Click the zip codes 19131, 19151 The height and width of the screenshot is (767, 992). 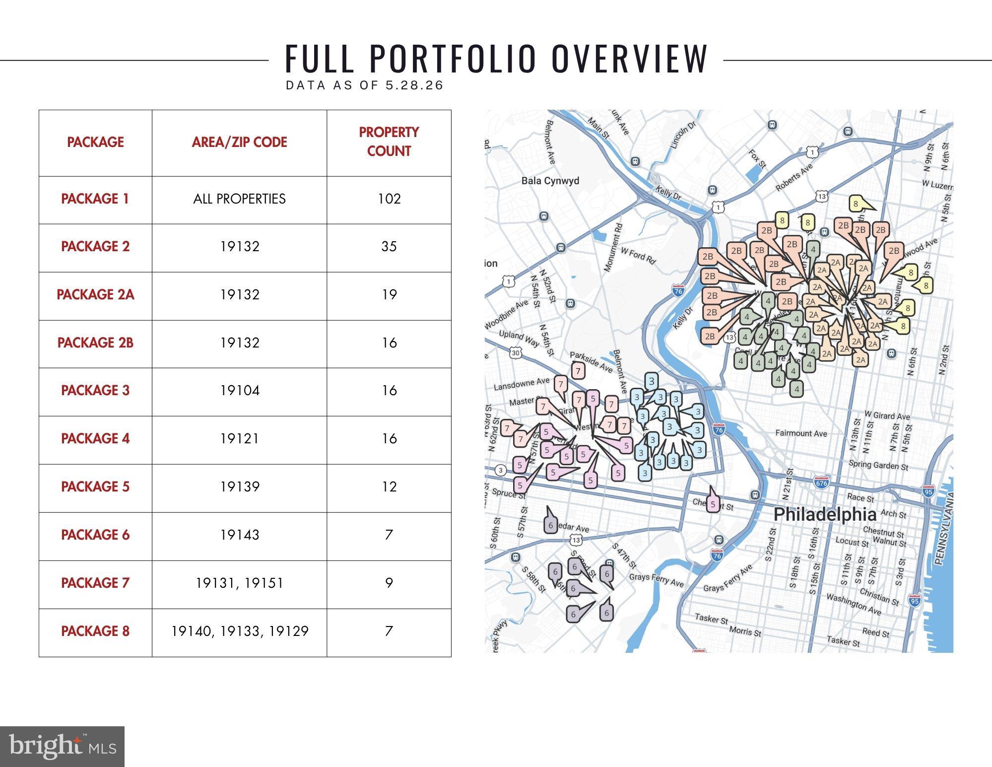[240, 583]
